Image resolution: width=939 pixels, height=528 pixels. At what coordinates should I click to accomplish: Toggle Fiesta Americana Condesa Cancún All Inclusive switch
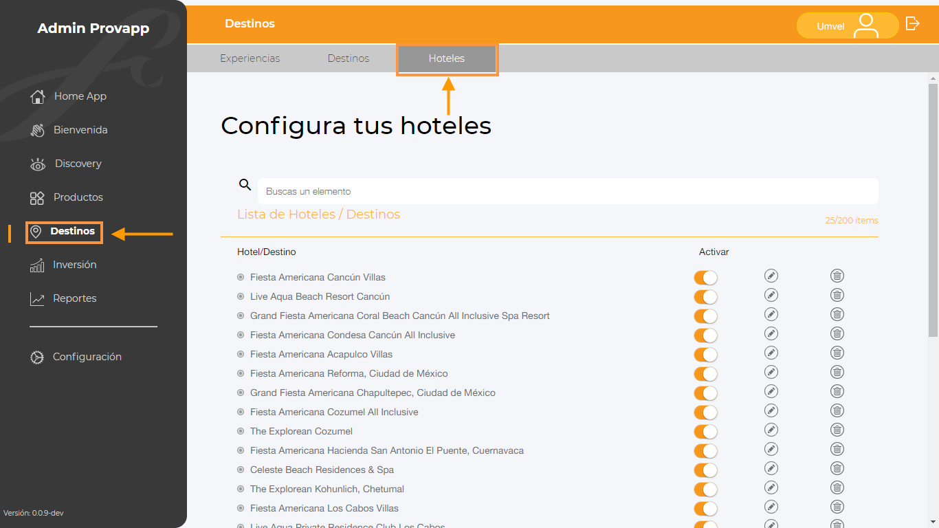705,335
